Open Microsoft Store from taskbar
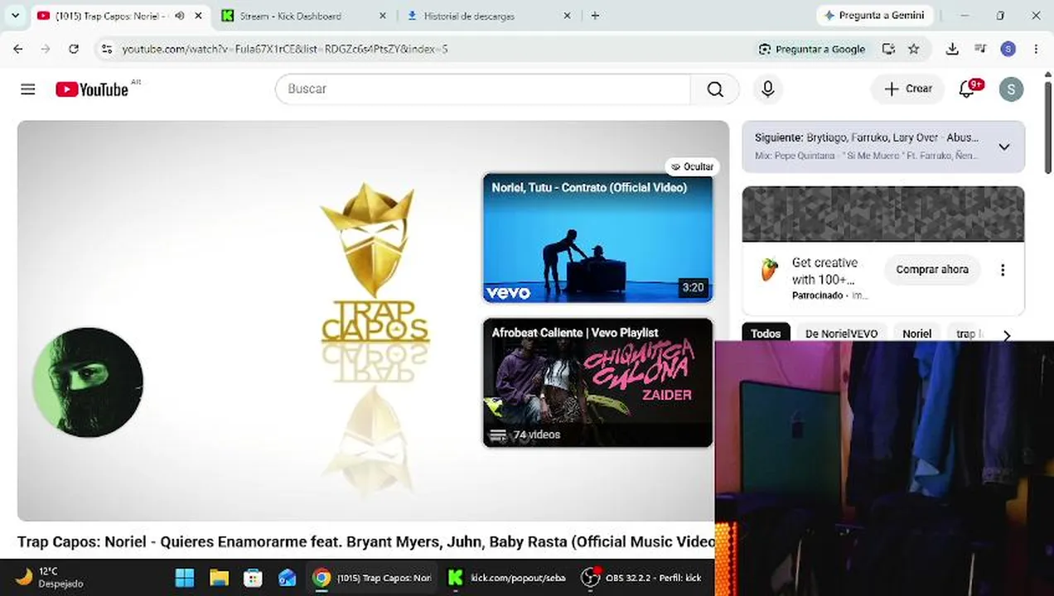 click(253, 578)
